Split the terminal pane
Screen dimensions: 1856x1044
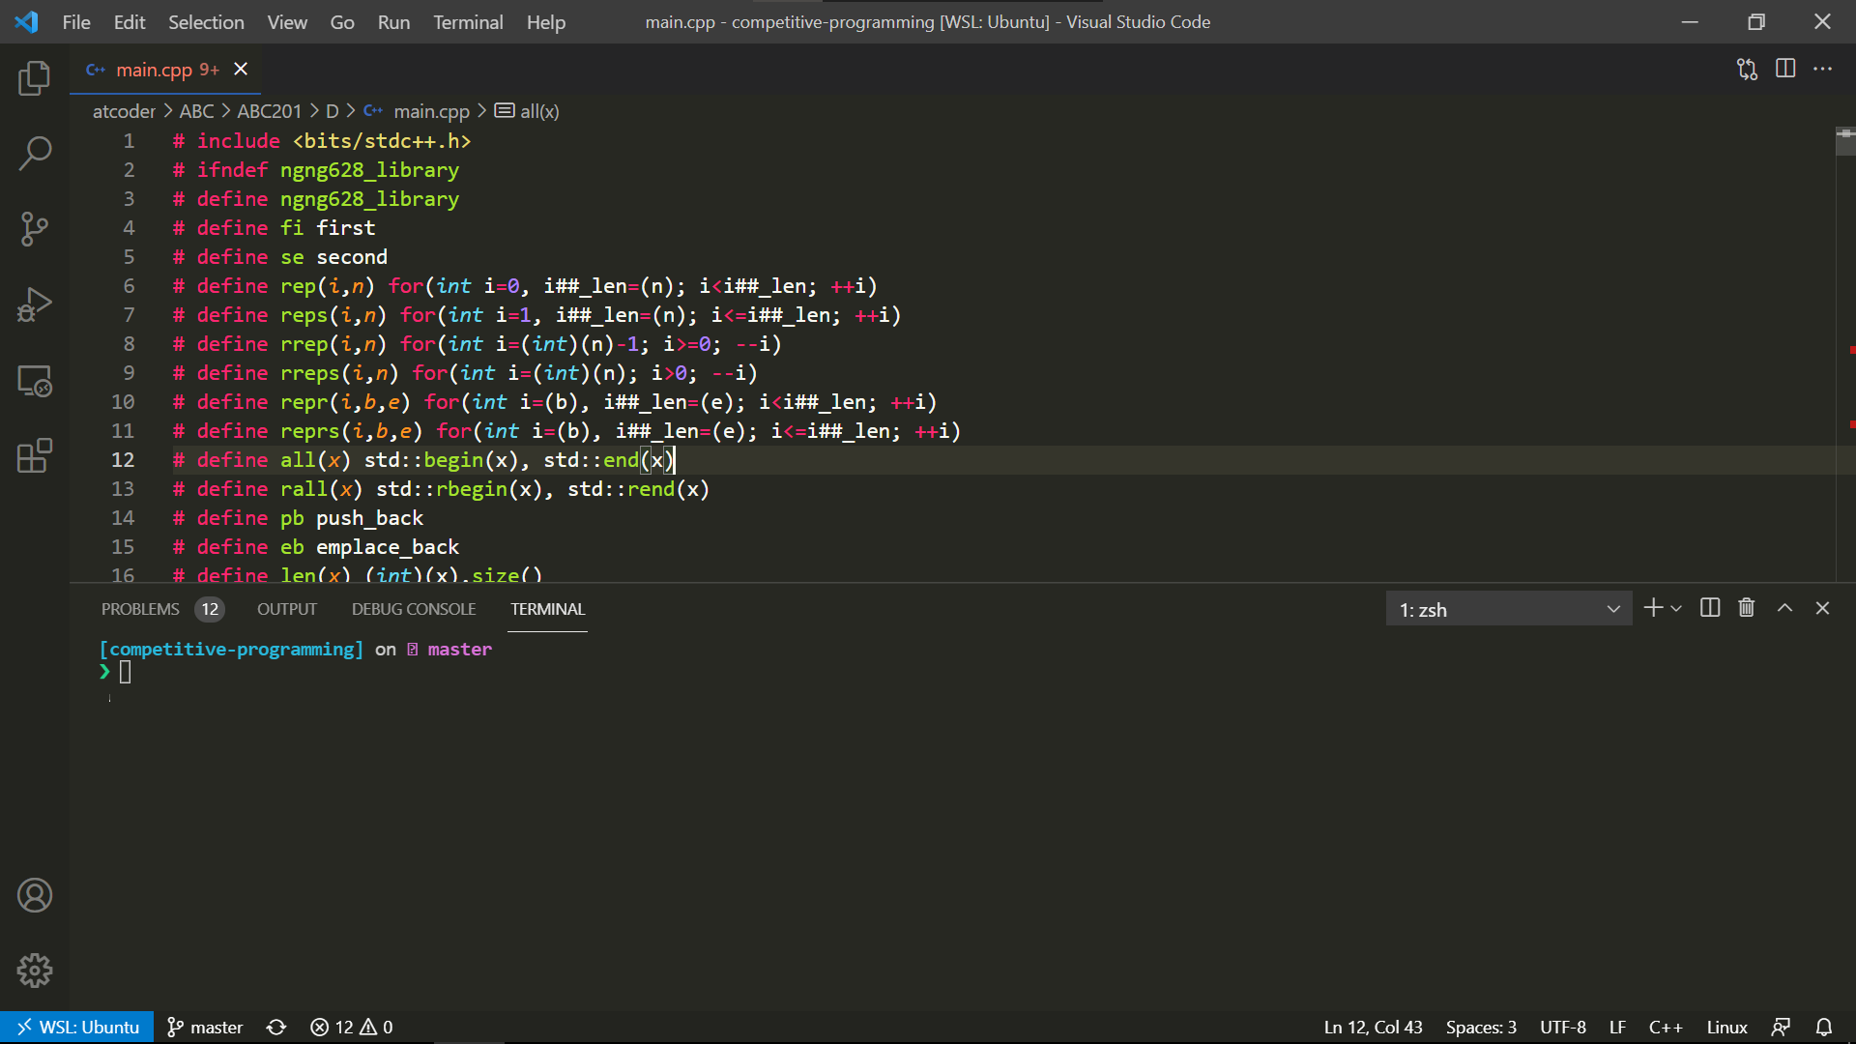(x=1710, y=608)
